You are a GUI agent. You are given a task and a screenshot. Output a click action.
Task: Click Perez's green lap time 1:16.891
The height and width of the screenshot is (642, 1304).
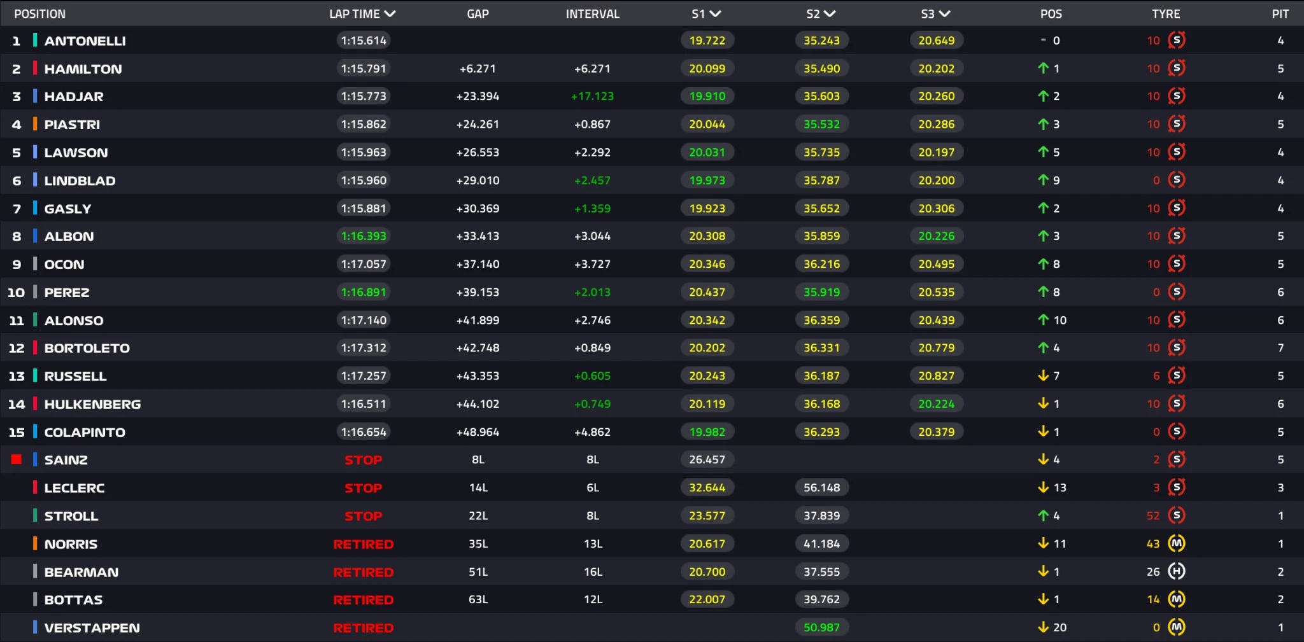(x=364, y=292)
